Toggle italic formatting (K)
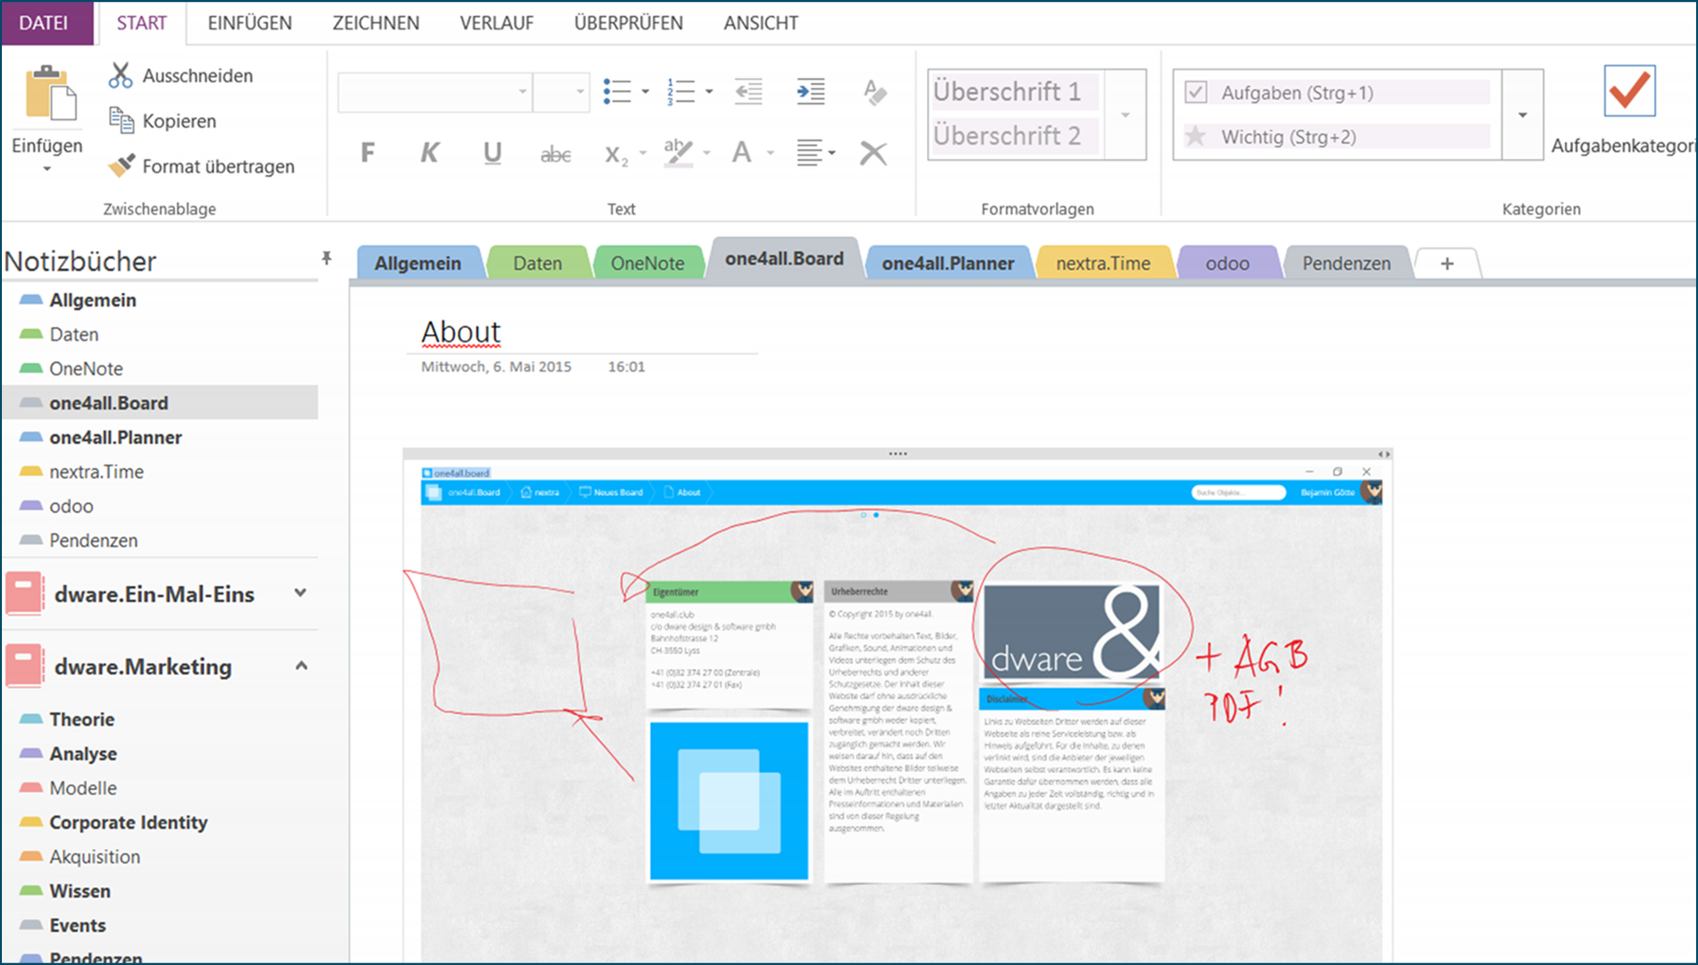 pyautogui.click(x=430, y=153)
